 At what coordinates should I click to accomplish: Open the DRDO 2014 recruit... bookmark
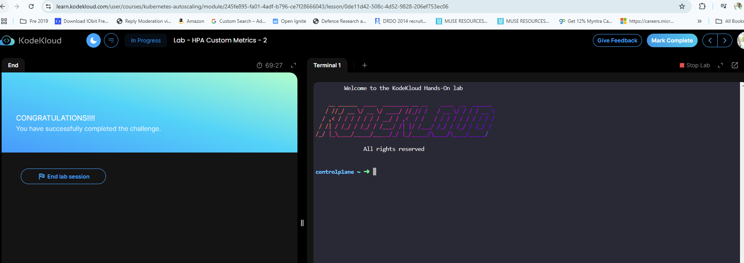(401, 21)
